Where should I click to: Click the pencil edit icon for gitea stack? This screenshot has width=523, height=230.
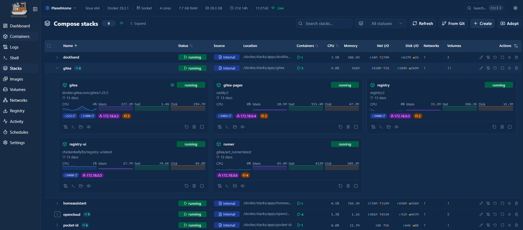pyautogui.click(x=481, y=68)
